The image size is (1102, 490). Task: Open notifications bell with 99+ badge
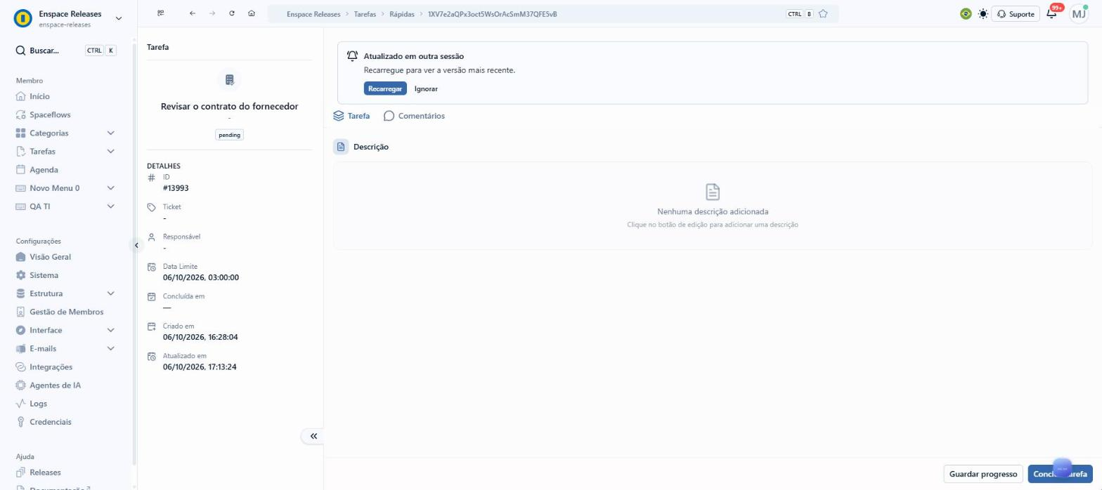[x=1052, y=13]
